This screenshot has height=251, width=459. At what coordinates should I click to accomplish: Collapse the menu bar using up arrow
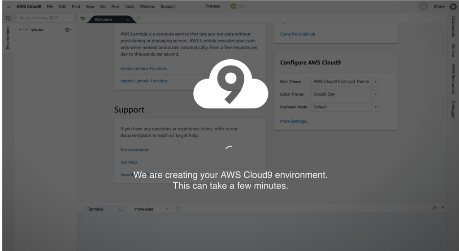[x=9, y=6]
